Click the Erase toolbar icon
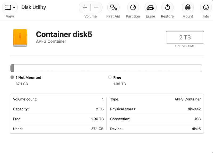The height and width of the screenshot is (153, 213). [150, 7]
